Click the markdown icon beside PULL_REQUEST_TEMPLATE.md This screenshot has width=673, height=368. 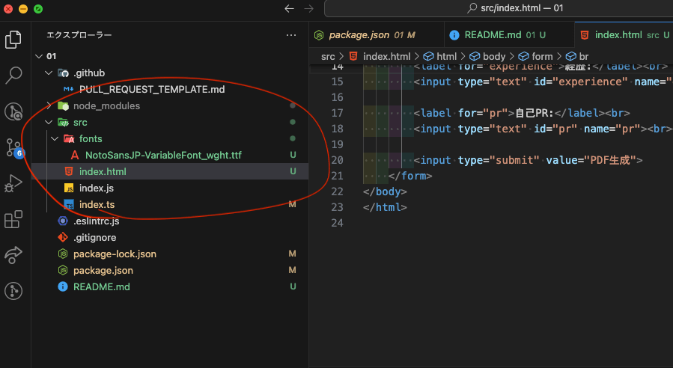click(68, 89)
